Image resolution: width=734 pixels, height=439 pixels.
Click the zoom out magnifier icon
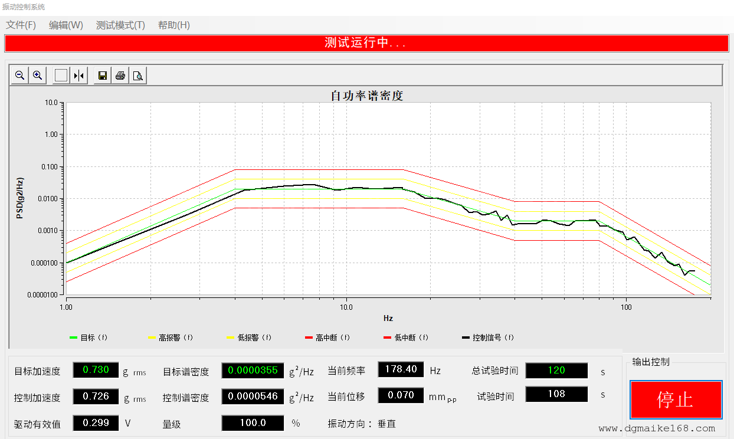(19, 76)
